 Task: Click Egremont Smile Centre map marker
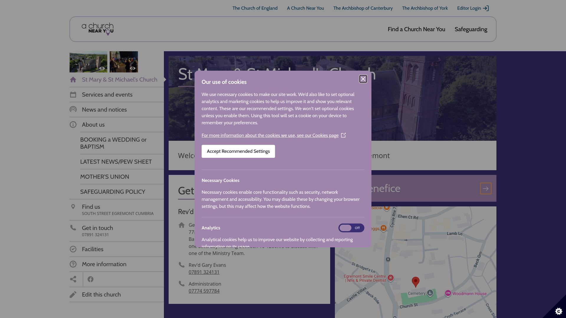point(391,278)
